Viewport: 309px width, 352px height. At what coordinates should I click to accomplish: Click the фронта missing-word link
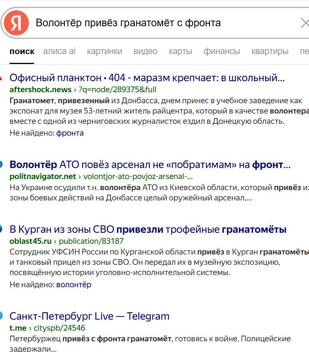(x=70, y=133)
